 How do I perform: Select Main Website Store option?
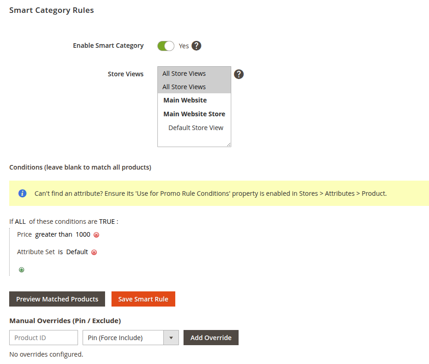[194, 114]
